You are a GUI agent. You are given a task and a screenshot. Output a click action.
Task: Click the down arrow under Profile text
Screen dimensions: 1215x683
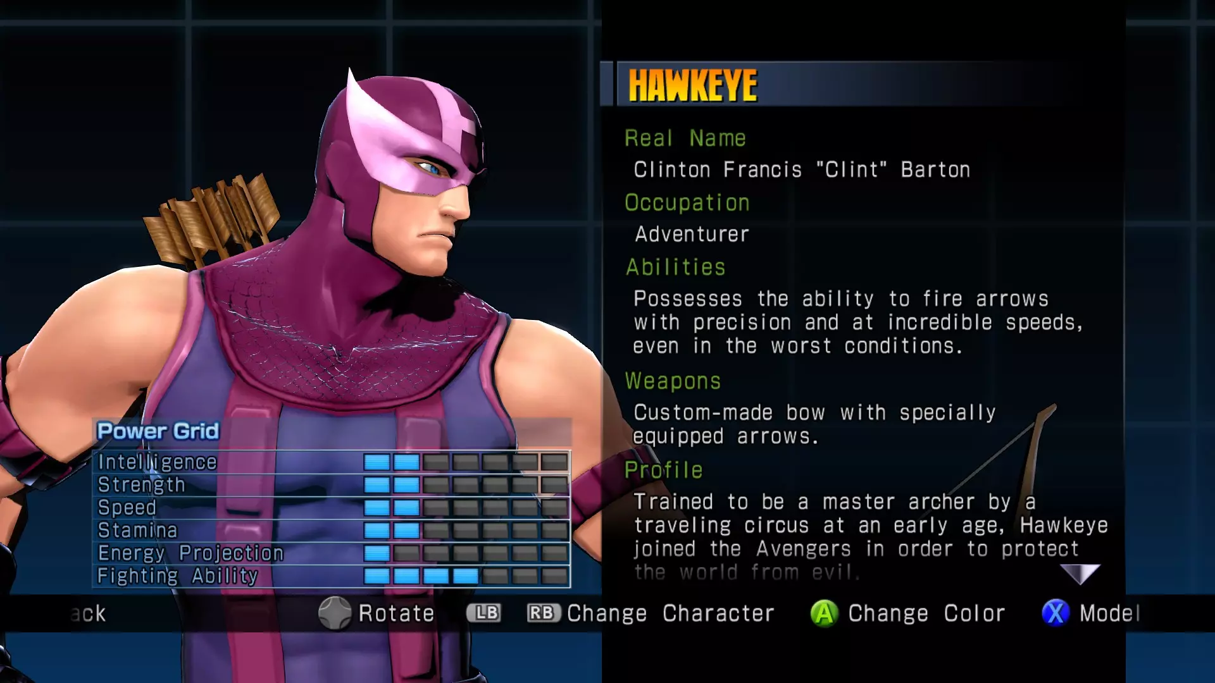tap(1080, 574)
